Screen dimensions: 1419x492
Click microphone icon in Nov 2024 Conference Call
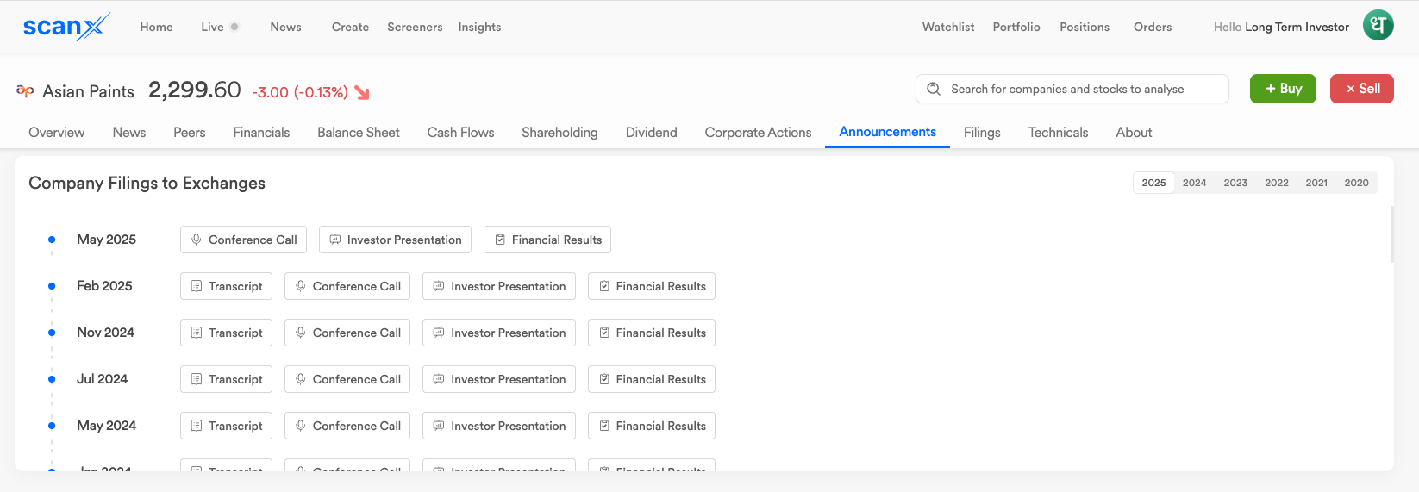point(301,333)
